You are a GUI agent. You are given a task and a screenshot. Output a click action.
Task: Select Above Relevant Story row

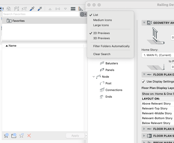coord(158,104)
